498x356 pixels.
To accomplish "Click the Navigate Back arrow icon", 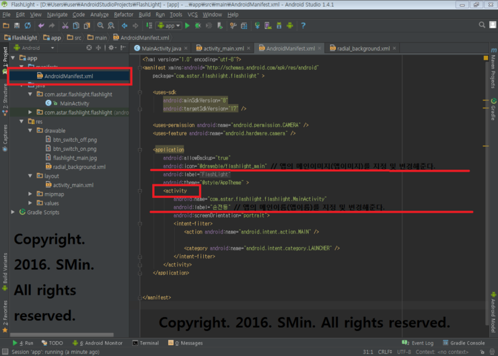I will pos(124,26).
